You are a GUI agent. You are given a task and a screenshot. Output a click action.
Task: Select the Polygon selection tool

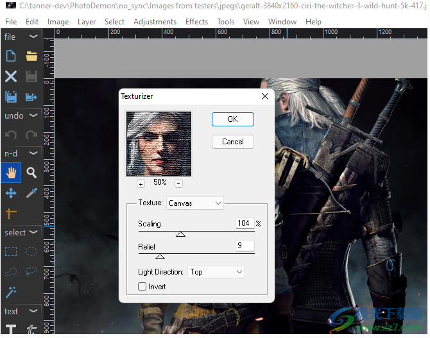point(11,272)
